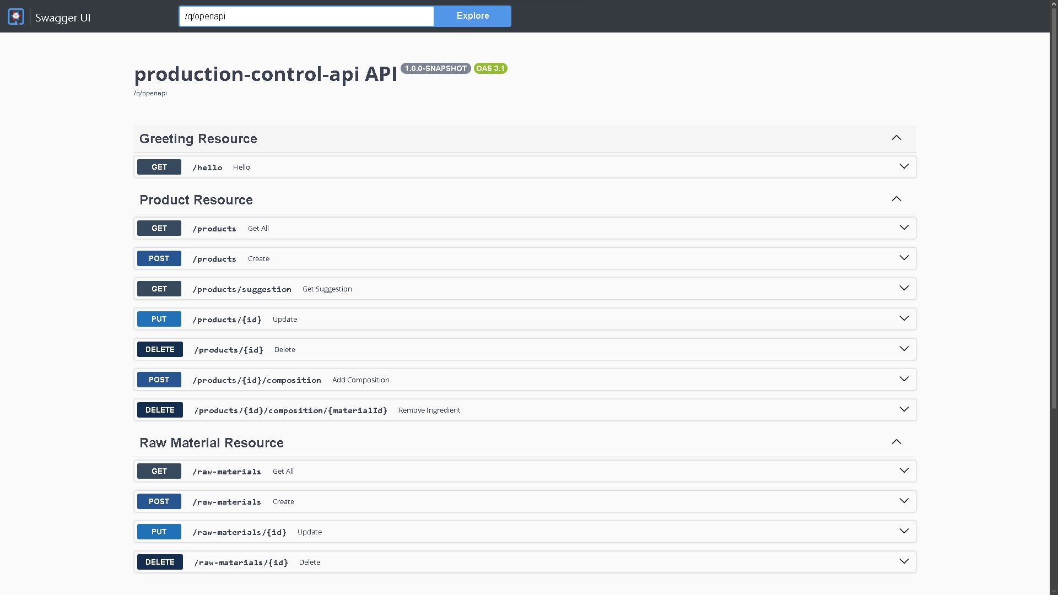1058x595 pixels.
Task: Click the OAS 3.1 version badge
Action: coord(490,68)
